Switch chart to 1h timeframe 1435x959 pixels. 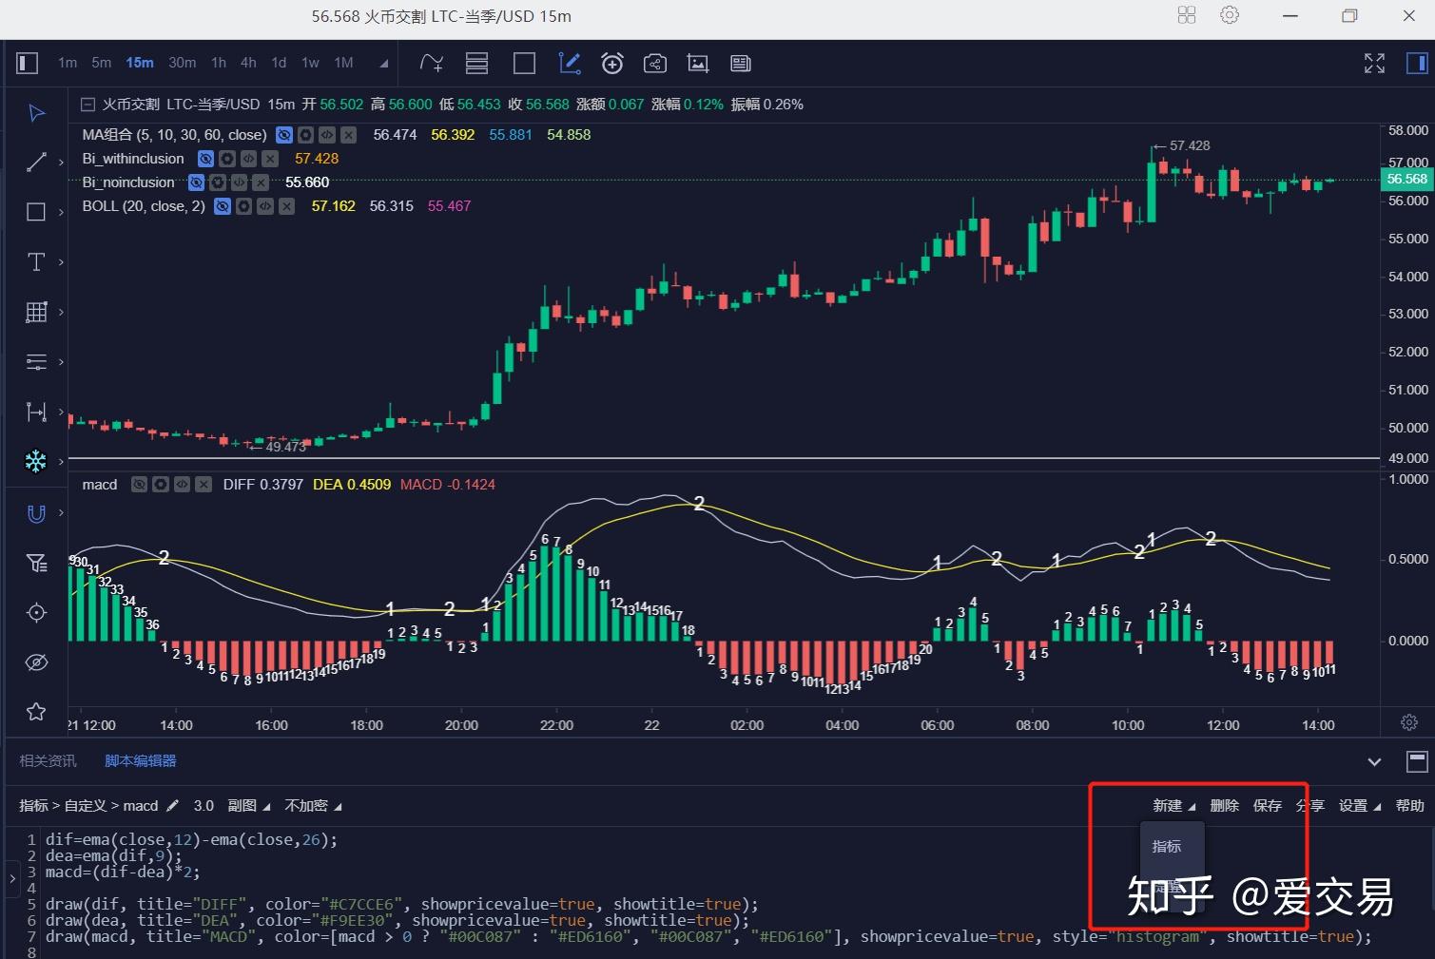point(219,63)
